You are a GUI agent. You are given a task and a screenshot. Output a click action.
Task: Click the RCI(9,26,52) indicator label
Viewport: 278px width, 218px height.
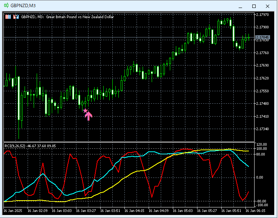point(15,146)
